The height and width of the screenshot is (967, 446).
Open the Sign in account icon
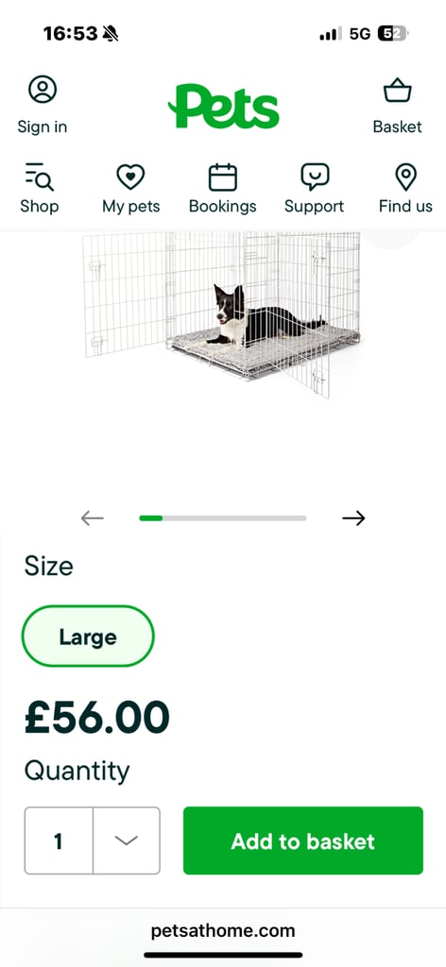pos(43,90)
